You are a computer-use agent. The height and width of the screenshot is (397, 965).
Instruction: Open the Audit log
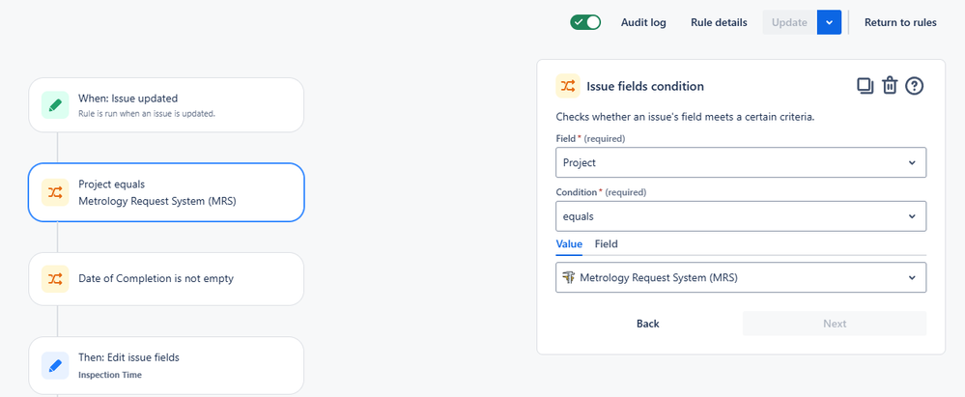(x=643, y=22)
